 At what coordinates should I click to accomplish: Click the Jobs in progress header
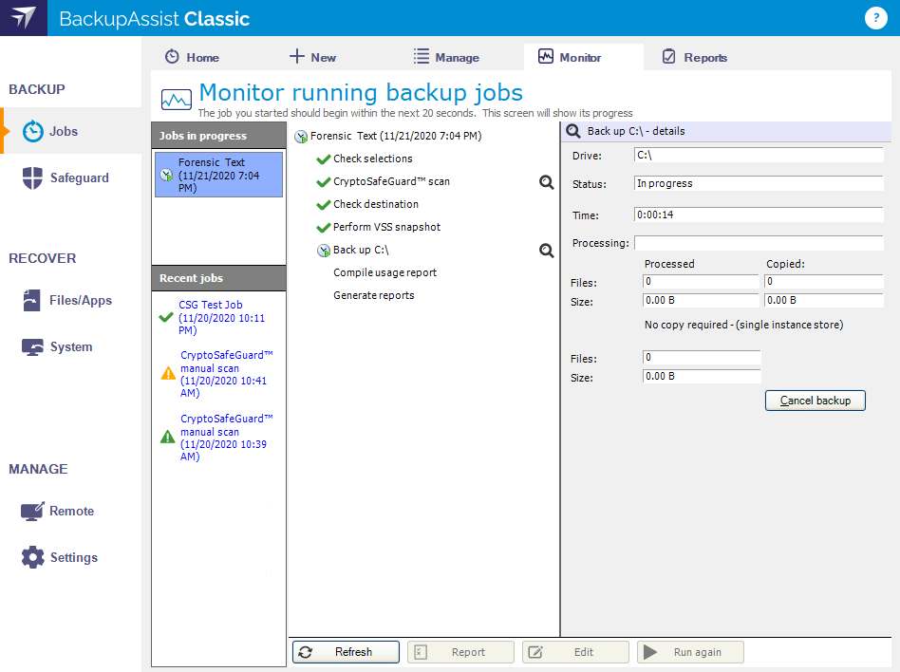click(218, 136)
